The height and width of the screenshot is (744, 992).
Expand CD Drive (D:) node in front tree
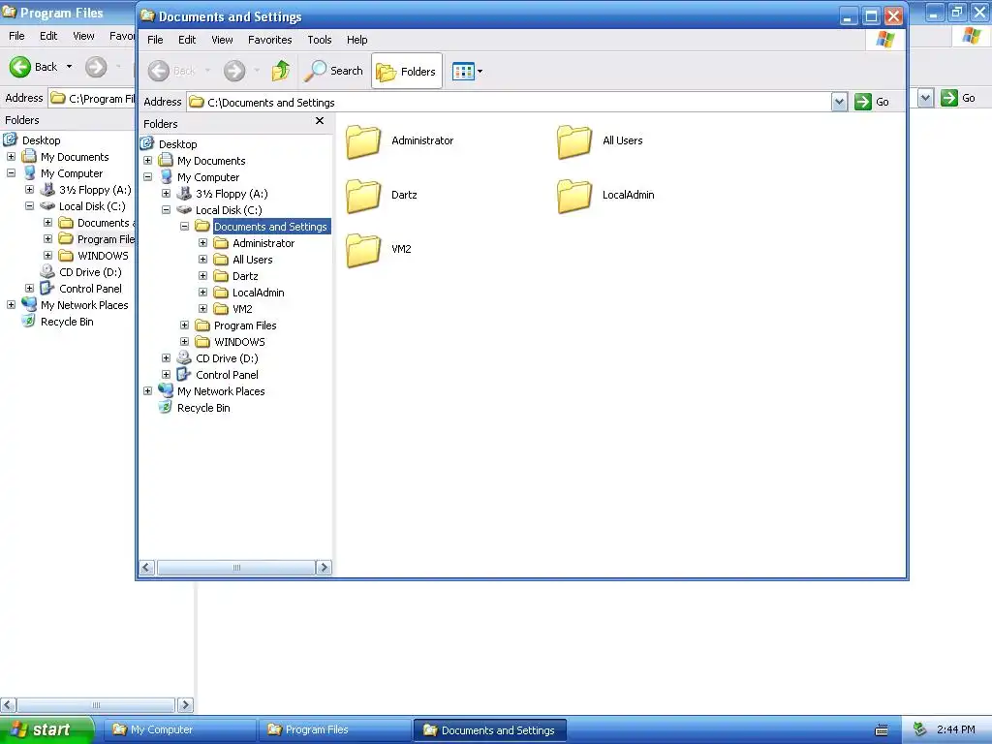click(x=167, y=358)
